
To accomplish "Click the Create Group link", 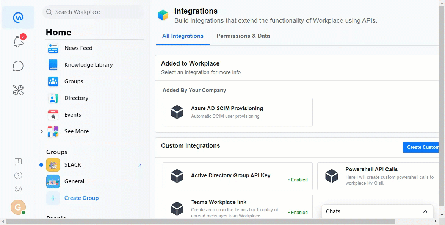I will tap(81, 198).
